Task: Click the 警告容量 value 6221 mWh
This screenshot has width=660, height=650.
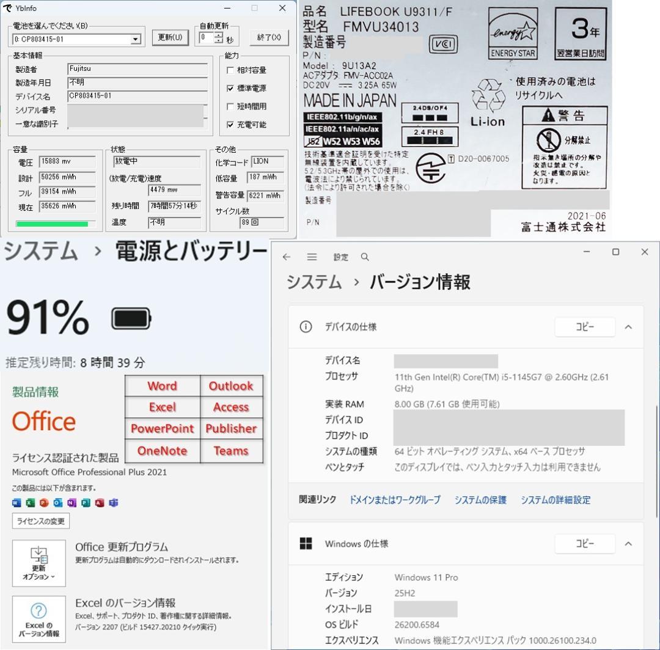Action: (x=265, y=195)
